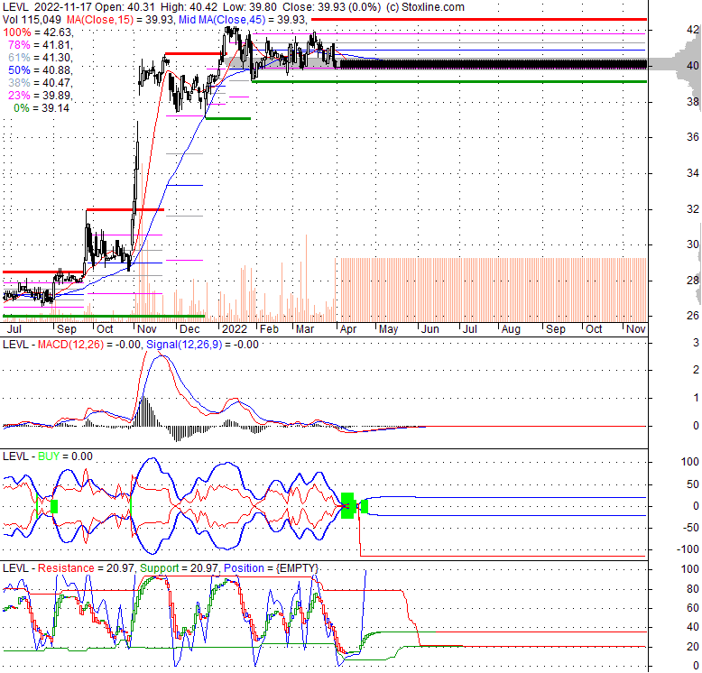This screenshot has width=702, height=673.
Task: Click the LEVL - BUY = 0.00 label
Action: 48,456
